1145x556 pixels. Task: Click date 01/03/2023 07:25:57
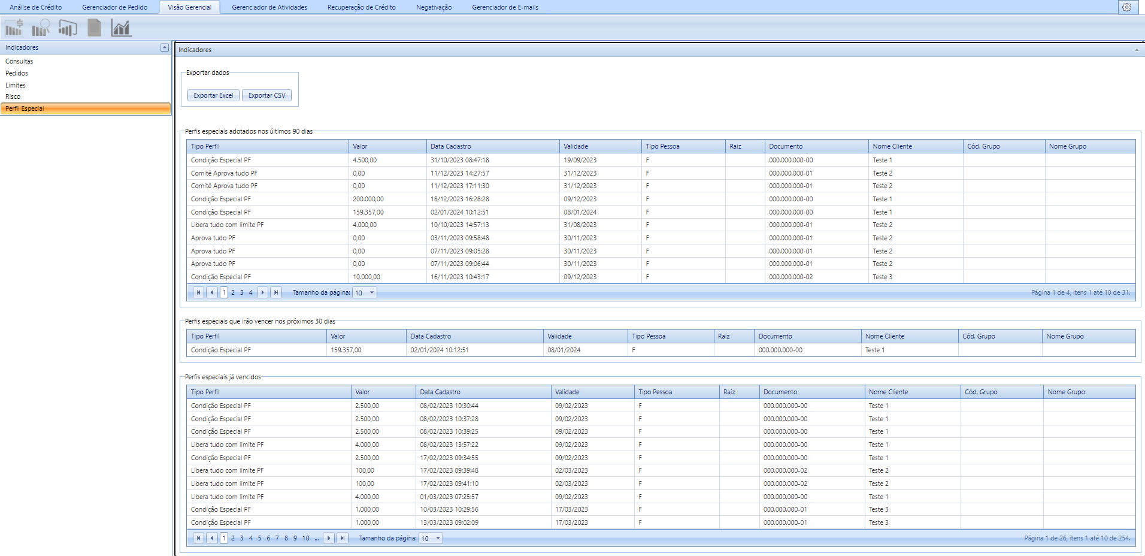449,497
